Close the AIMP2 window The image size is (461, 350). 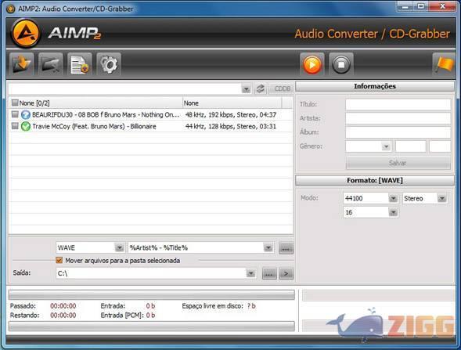442,6
